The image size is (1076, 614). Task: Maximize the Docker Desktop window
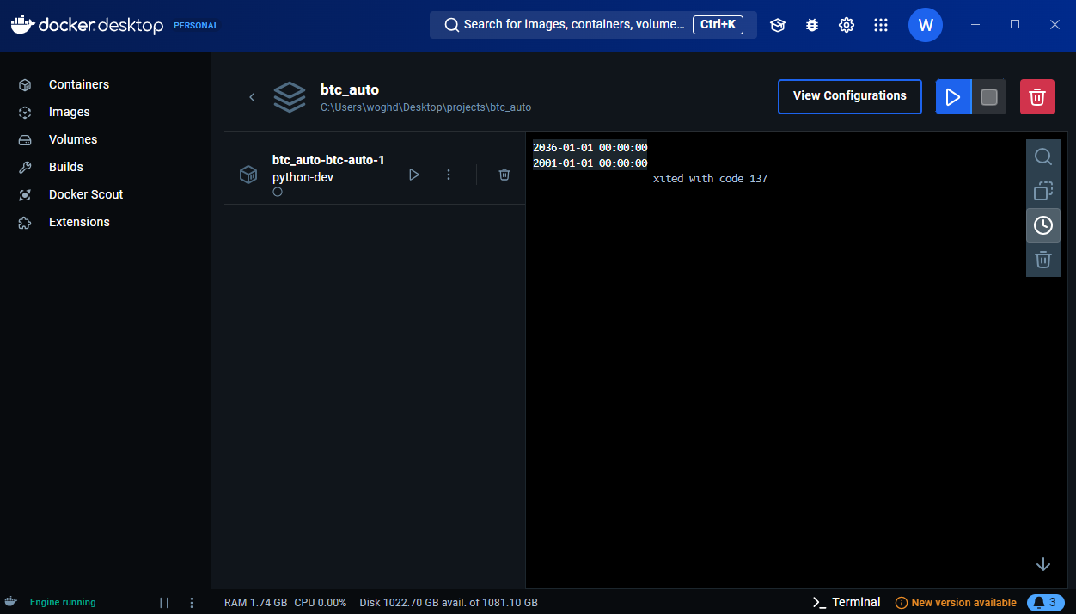pyautogui.click(x=1015, y=25)
